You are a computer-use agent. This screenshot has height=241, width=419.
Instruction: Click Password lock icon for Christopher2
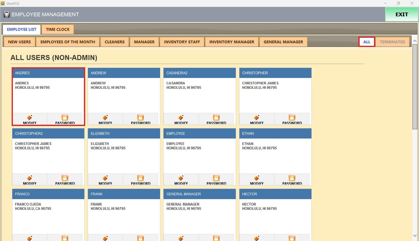click(x=65, y=178)
